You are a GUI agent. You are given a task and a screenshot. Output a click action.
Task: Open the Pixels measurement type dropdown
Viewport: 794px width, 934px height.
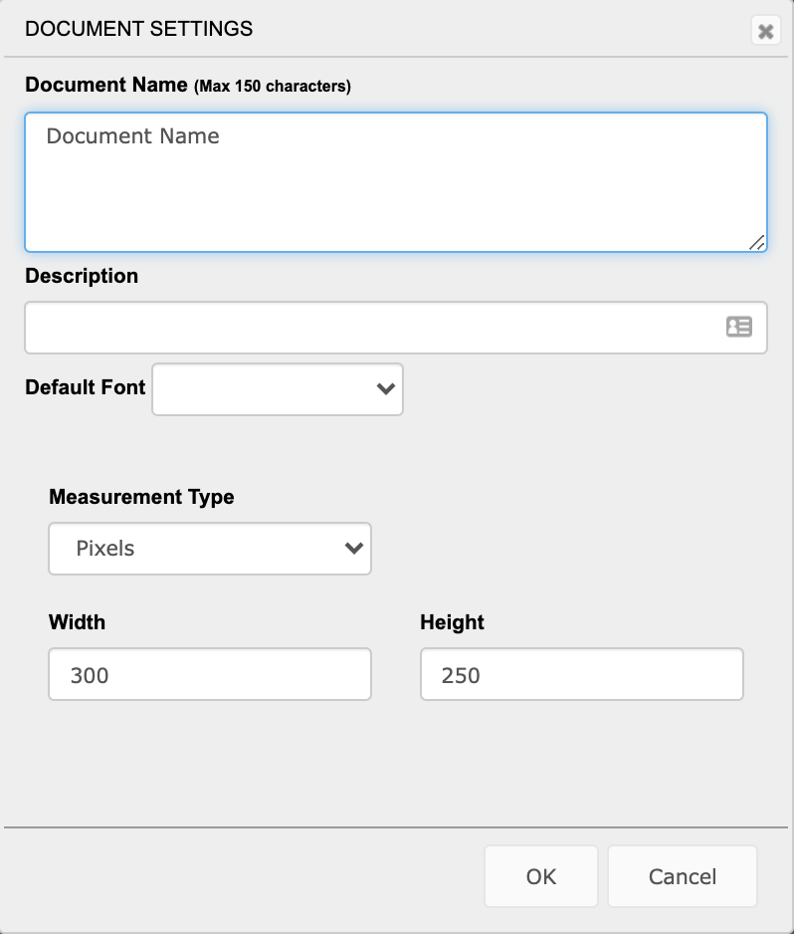(x=210, y=549)
